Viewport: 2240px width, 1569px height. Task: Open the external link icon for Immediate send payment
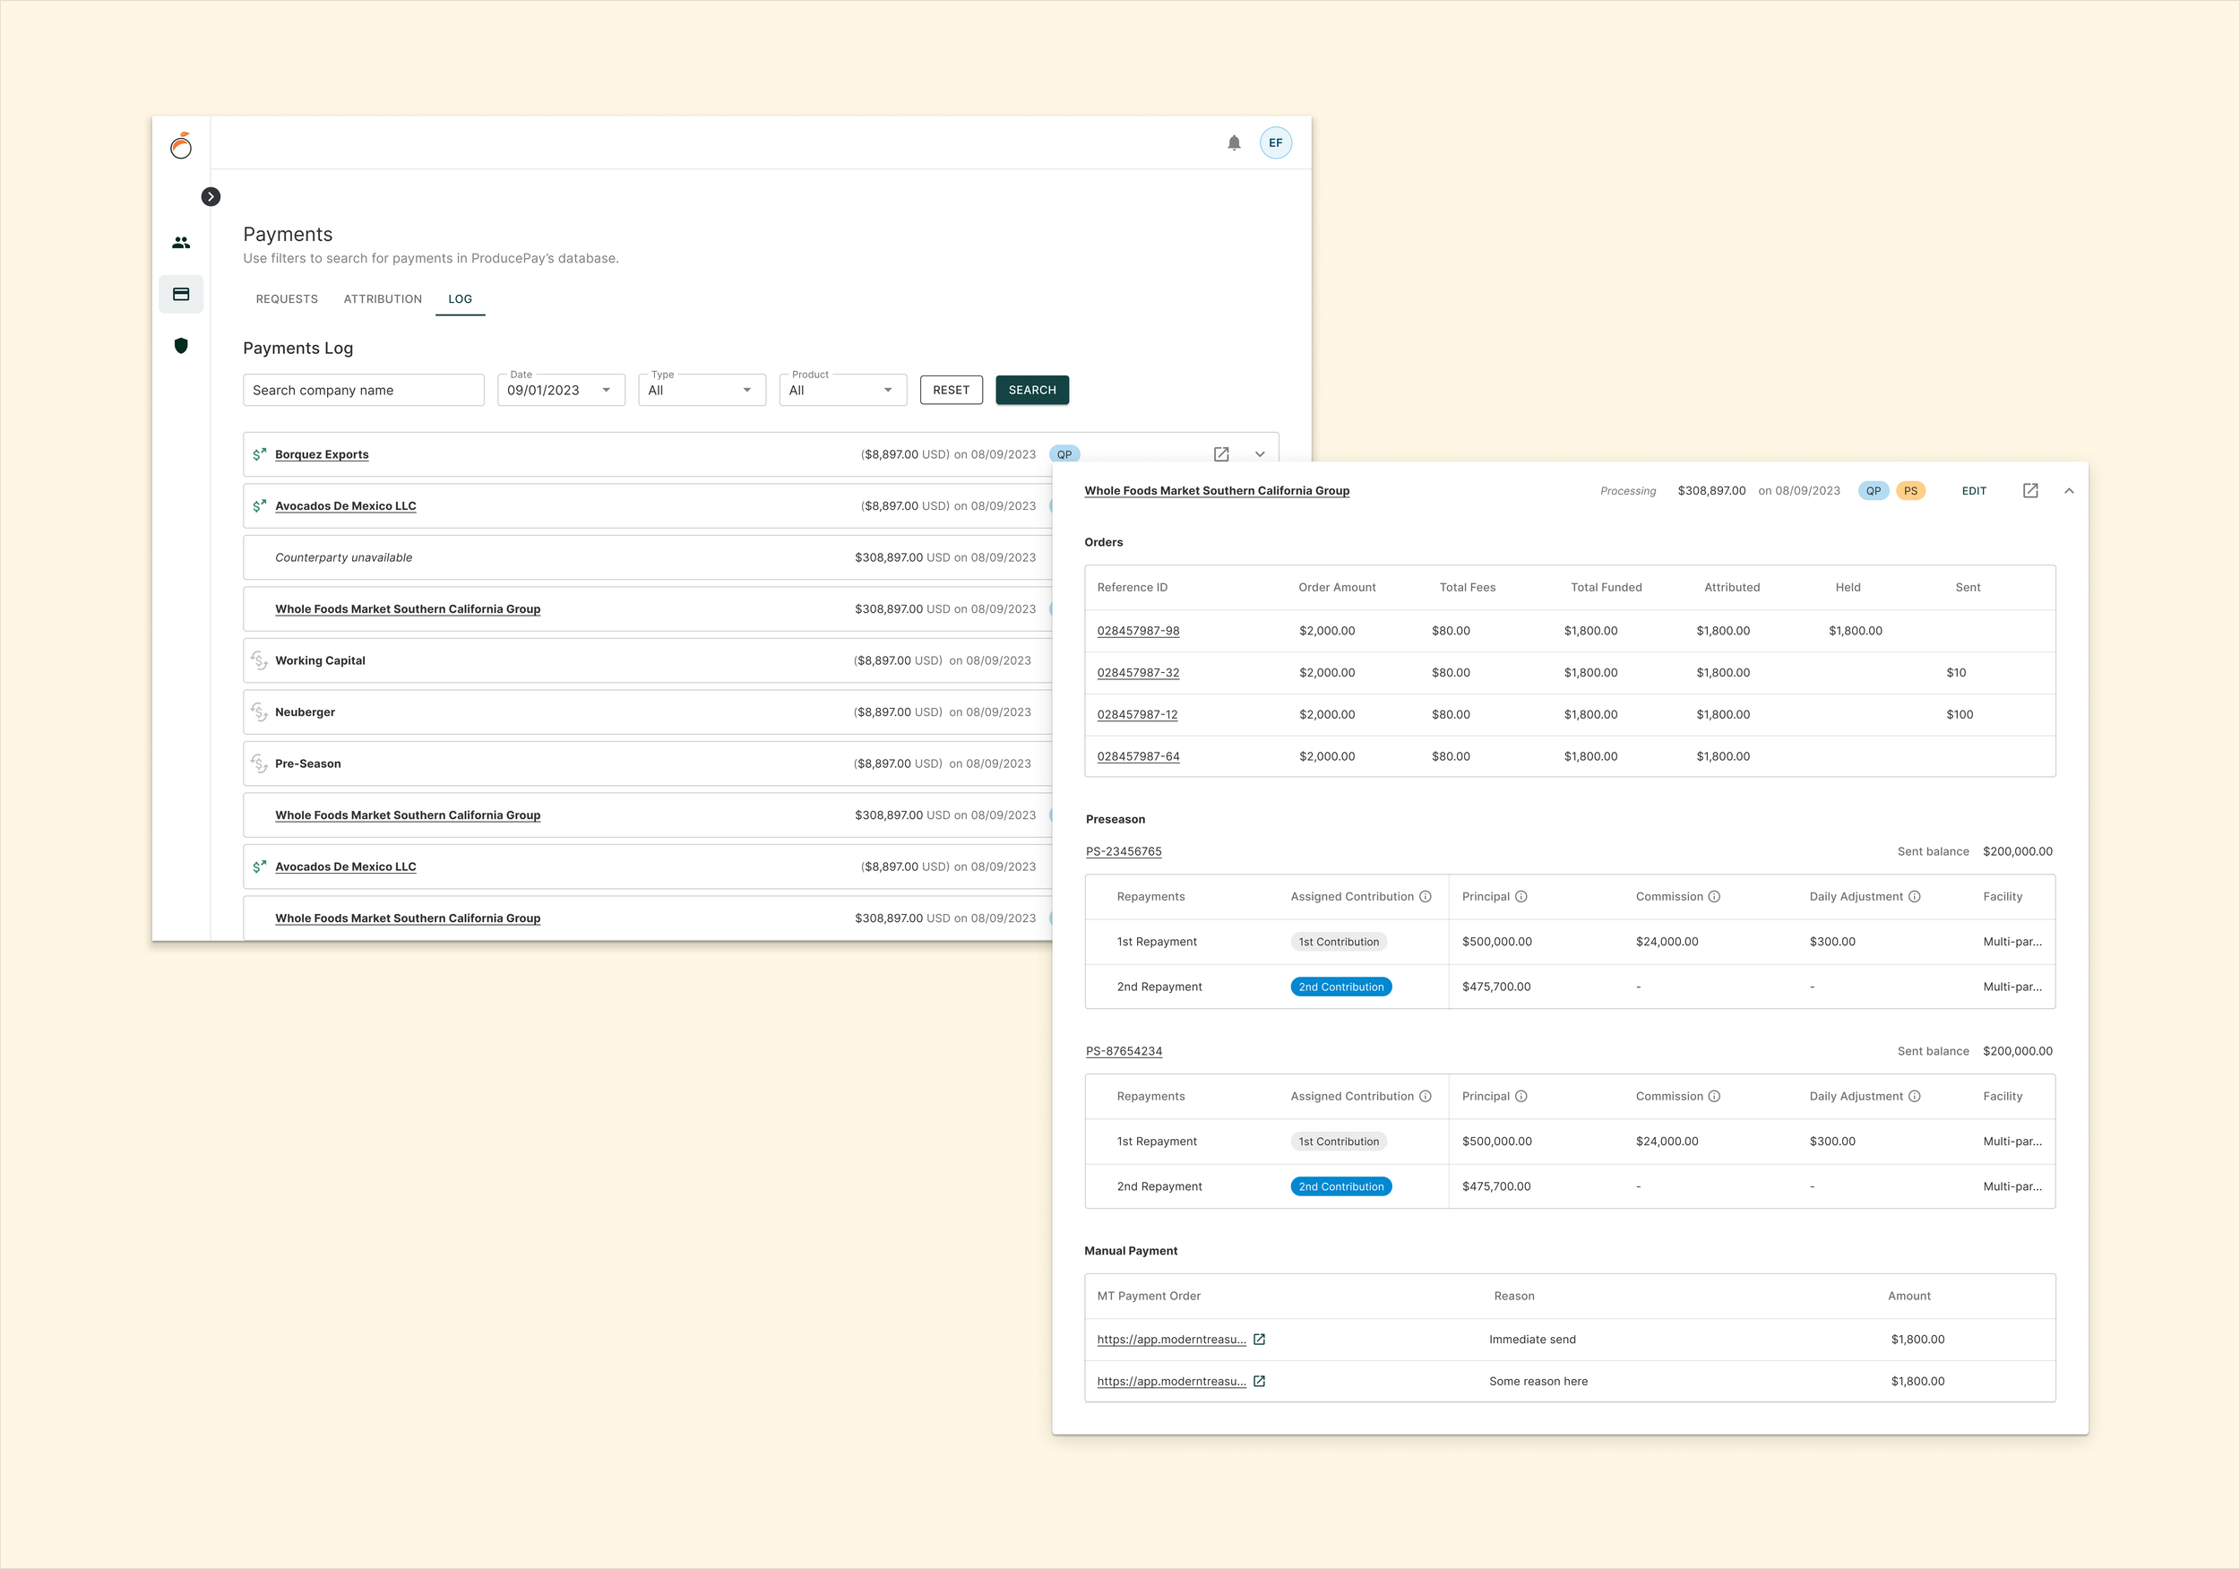pyautogui.click(x=1260, y=1340)
